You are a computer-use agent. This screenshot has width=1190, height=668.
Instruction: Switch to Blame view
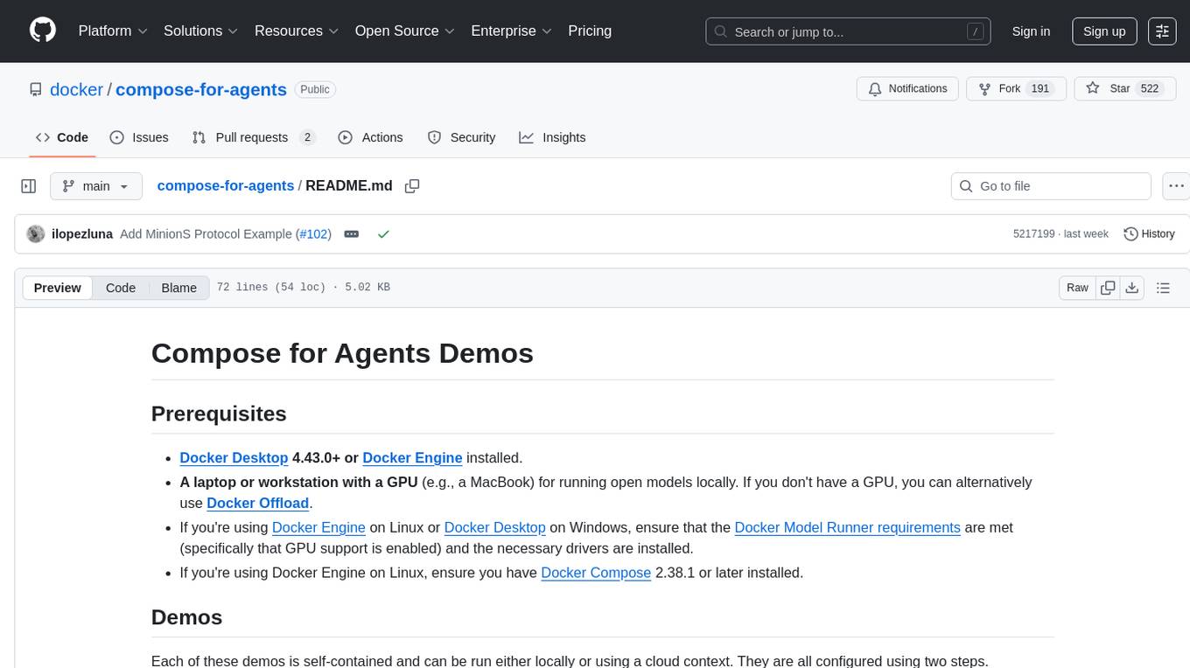178,288
